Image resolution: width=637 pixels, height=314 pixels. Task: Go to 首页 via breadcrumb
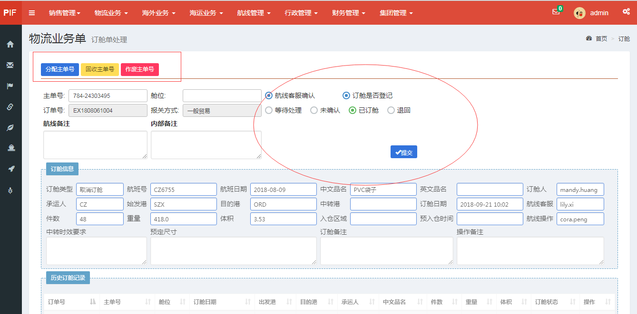click(x=601, y=39)
